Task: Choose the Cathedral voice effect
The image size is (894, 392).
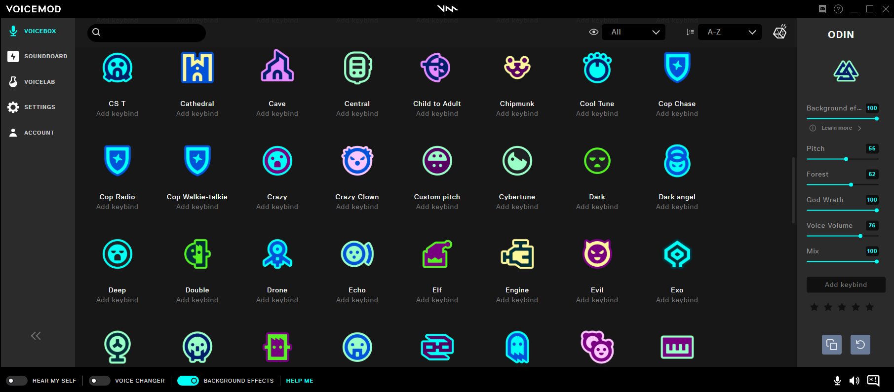Action: click(x=197, y=68)
